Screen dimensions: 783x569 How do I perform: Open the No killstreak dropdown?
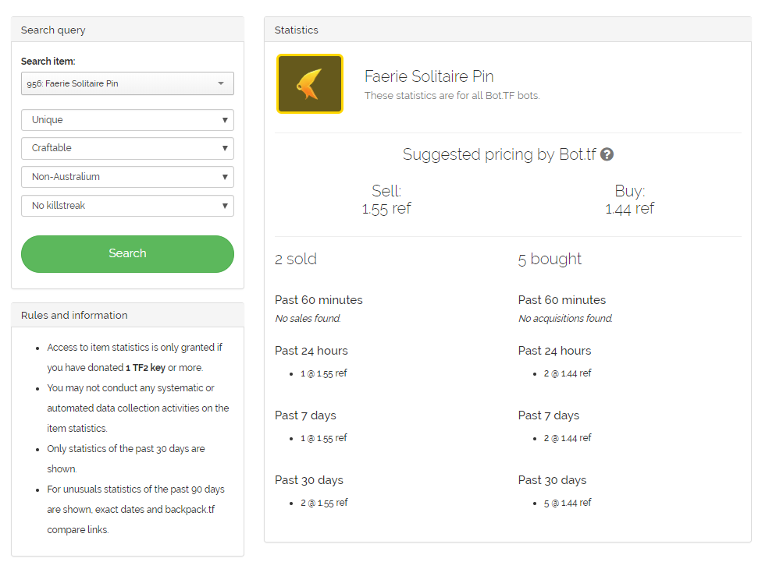pos(127,206)
